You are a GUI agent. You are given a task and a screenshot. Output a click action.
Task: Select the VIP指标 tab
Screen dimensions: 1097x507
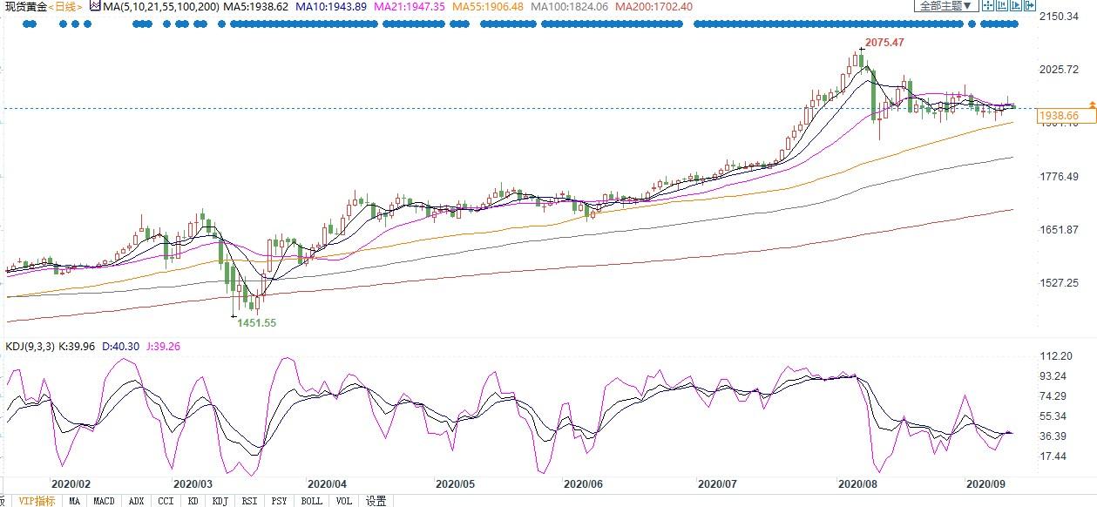pos(37,501)
